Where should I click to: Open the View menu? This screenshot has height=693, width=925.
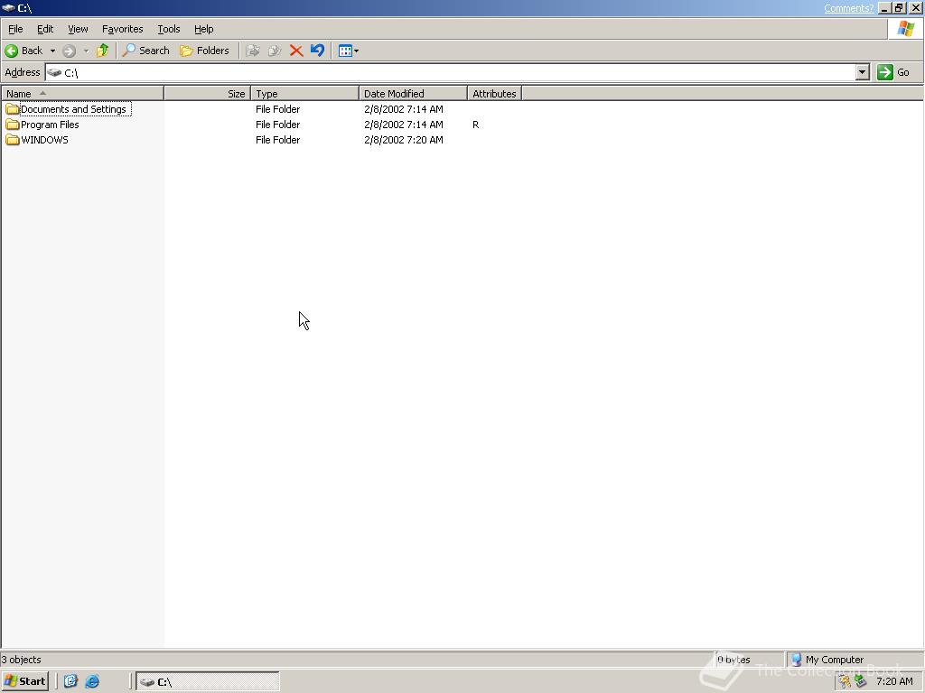(78, 29)
